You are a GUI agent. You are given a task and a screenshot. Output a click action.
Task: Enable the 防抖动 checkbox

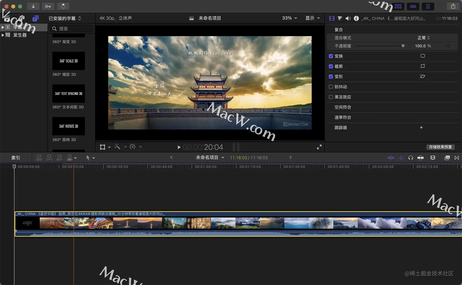pos(331,87)
